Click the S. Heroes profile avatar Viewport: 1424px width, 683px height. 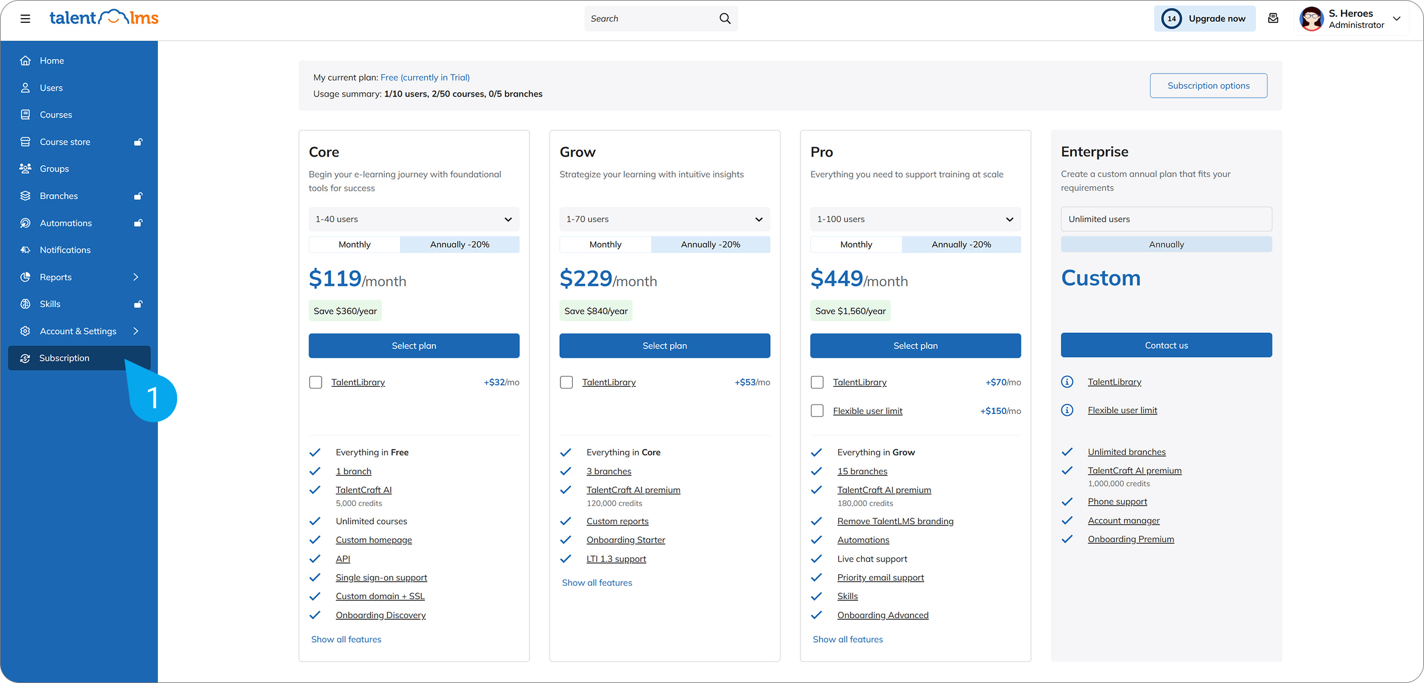click(1311, 19)
